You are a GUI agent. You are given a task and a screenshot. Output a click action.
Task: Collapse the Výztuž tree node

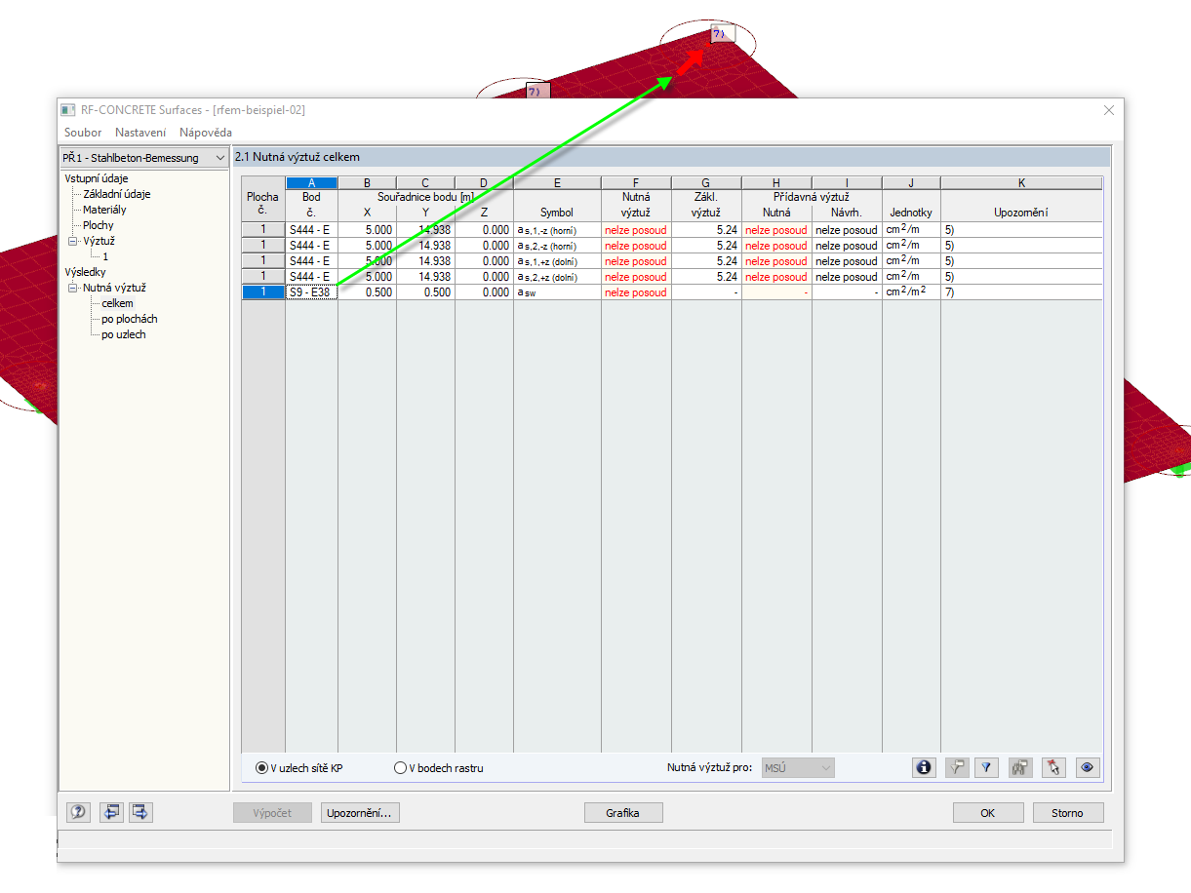point(73,241)
